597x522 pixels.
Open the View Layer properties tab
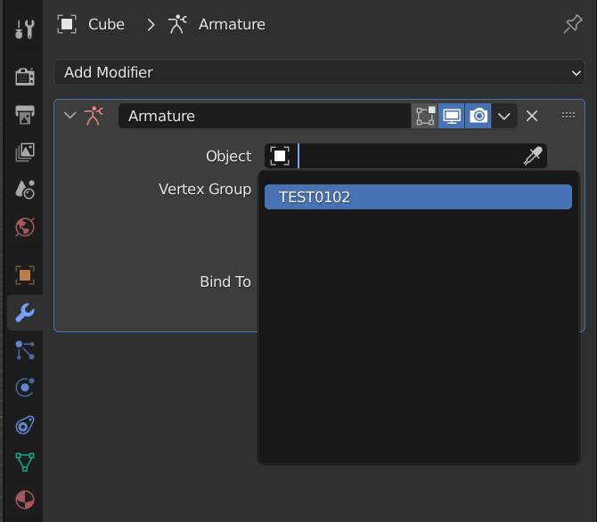point(25,152)
